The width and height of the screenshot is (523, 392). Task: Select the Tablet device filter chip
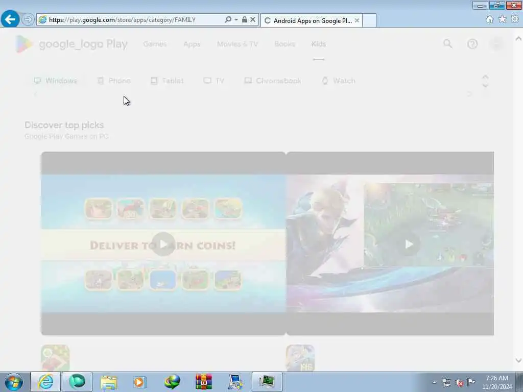click(x=167, y=81)
